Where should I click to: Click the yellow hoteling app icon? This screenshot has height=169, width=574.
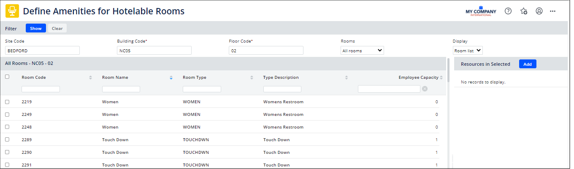click(12, 11)
